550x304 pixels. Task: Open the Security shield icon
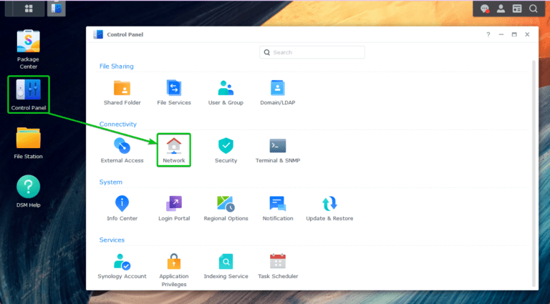tap(226, 146)
